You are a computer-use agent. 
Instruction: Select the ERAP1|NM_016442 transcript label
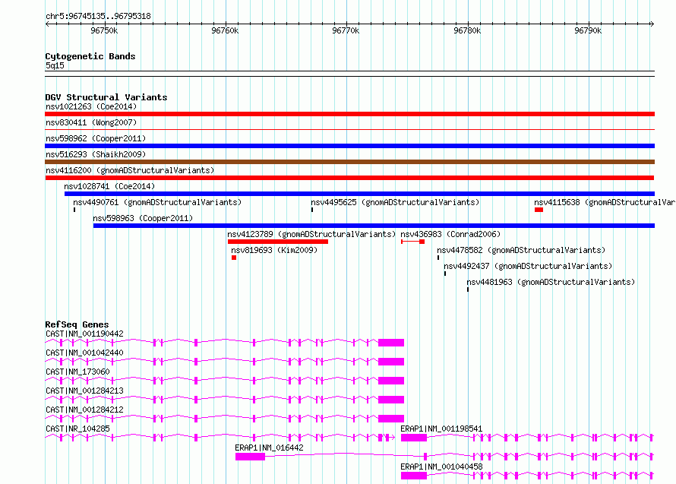[x=269, y=448]
